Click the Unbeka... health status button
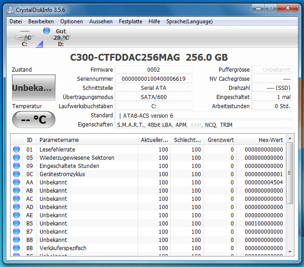The image size is (304, 267). tap(34, 88)
